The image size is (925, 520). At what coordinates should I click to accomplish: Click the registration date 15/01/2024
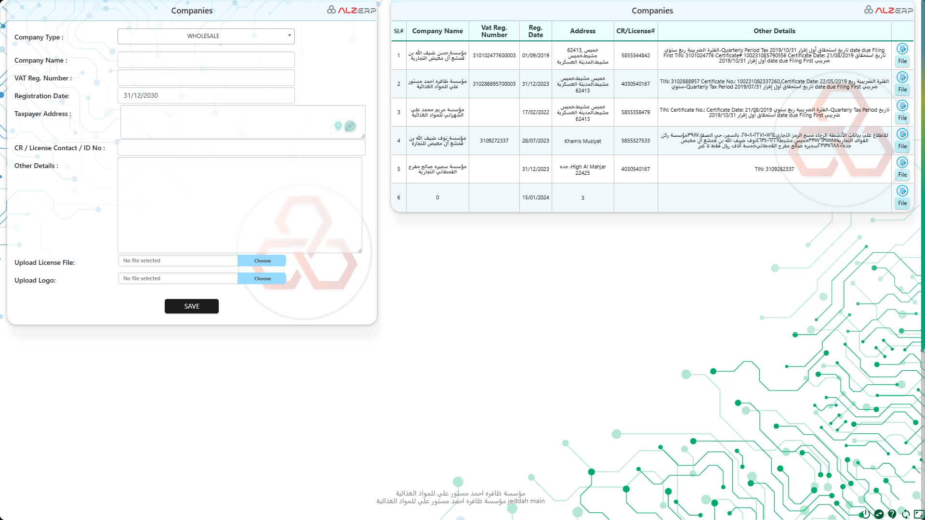coord(536,197)
